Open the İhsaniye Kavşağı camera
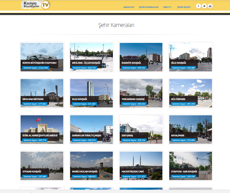Screen dimensions: 230x193 tap(141, 57)
